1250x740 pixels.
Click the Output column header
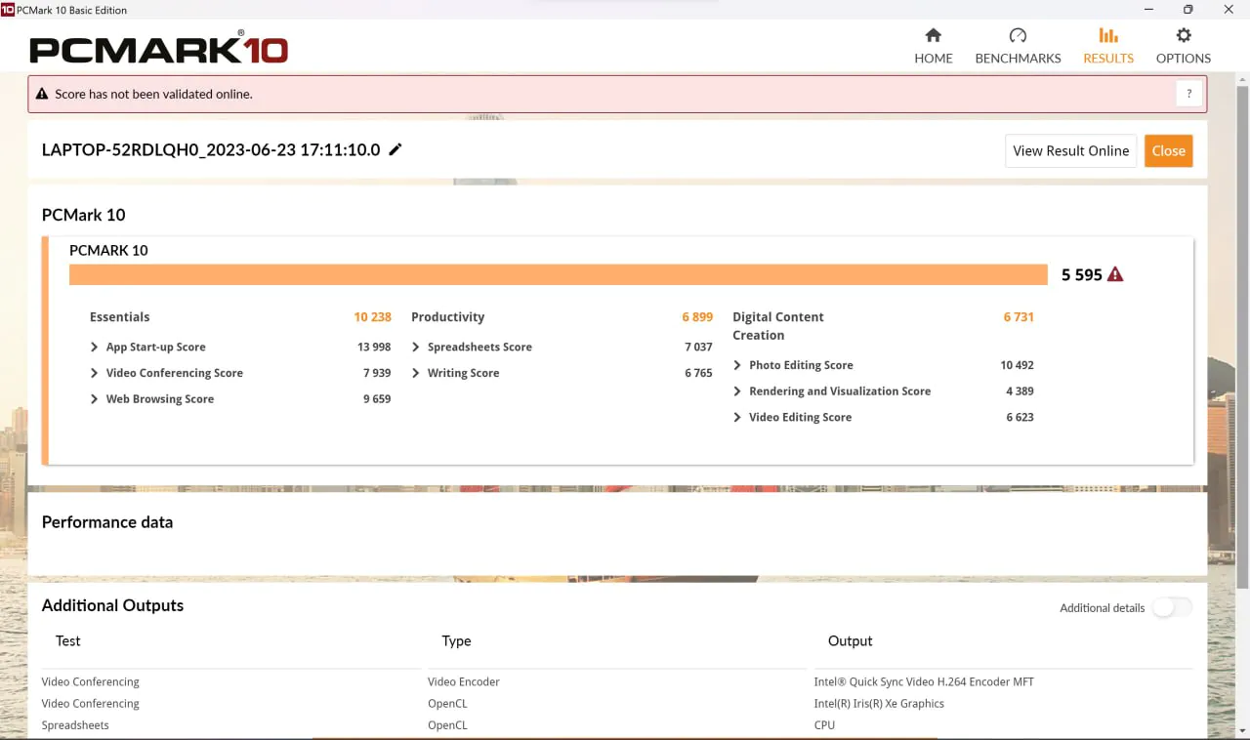851,641
